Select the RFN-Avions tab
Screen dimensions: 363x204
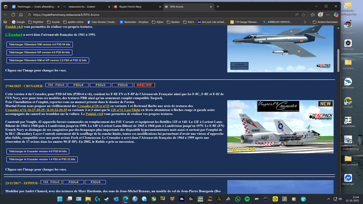188,7
